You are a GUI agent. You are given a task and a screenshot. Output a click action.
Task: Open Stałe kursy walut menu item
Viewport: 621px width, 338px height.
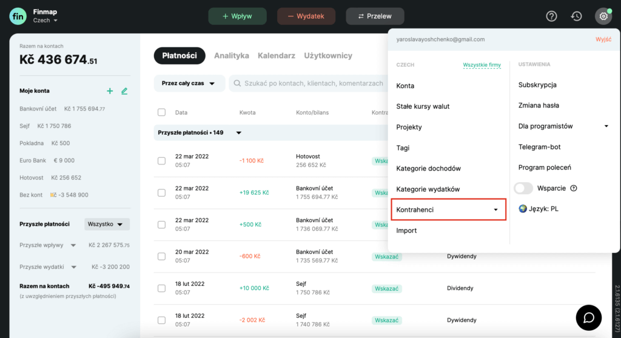click(423, 106)
